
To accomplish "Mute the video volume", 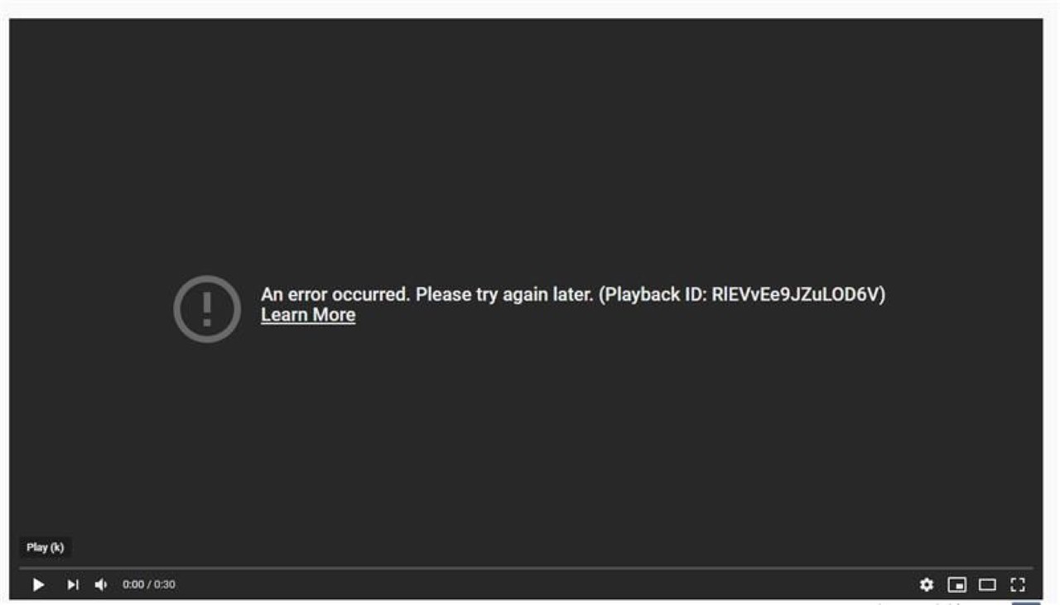I will (x=101, y=585).
